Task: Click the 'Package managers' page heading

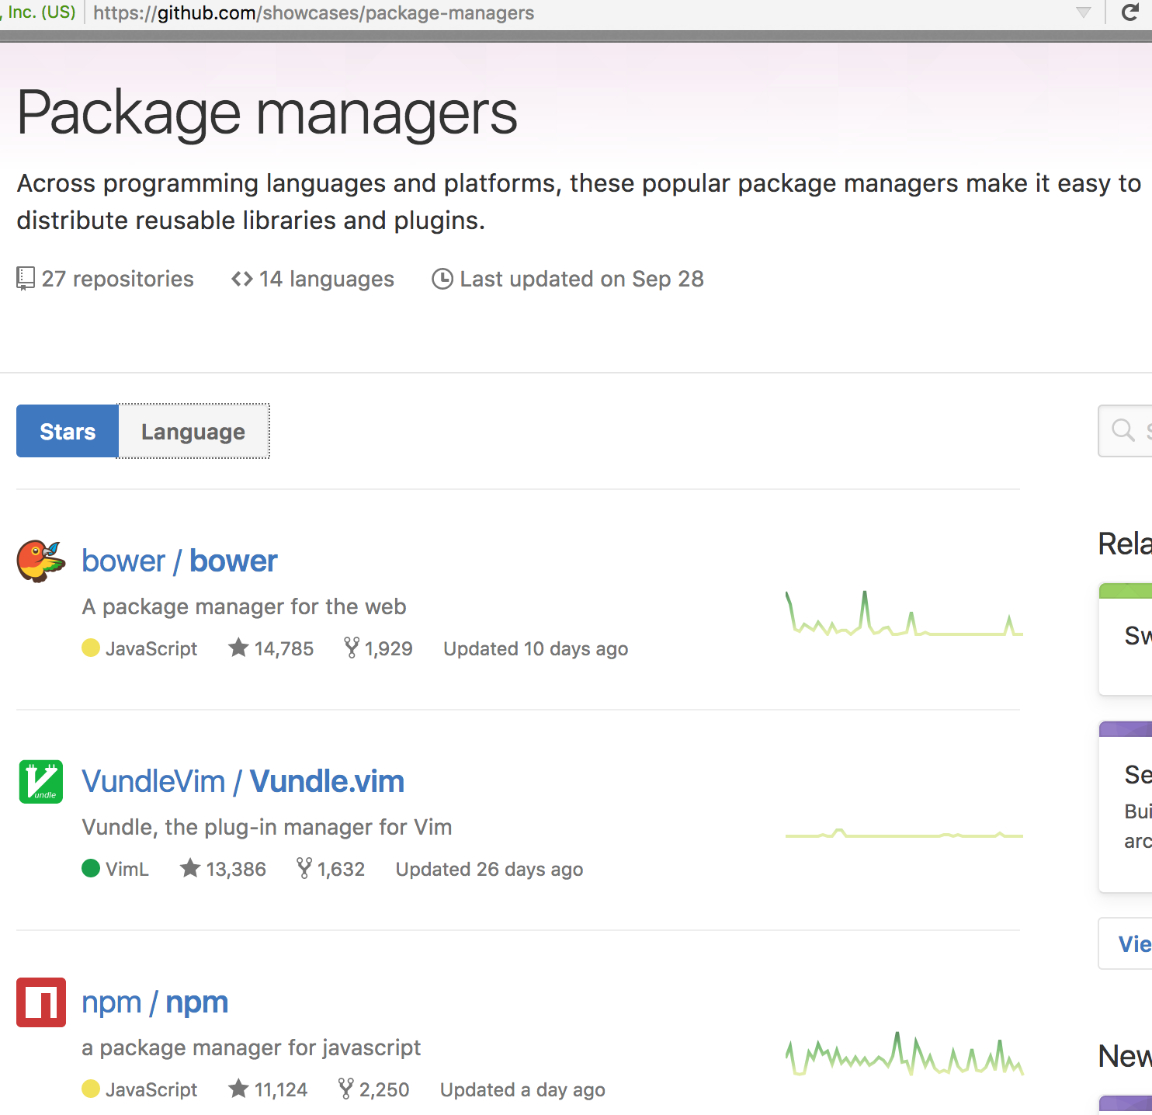Action: (267, 113)
